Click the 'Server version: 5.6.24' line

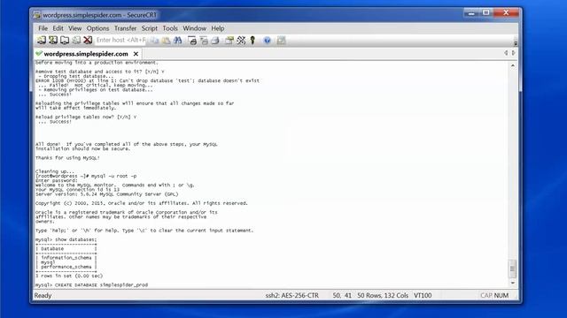[x=106, y=194]
